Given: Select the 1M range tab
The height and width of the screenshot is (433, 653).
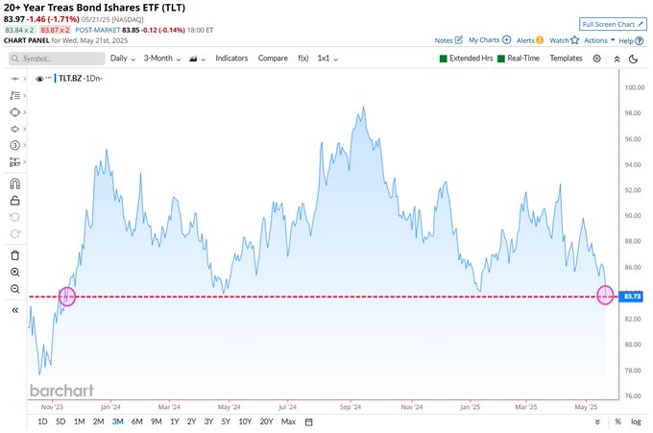Looking at the screenshot, I should click(x=79, y=421).
